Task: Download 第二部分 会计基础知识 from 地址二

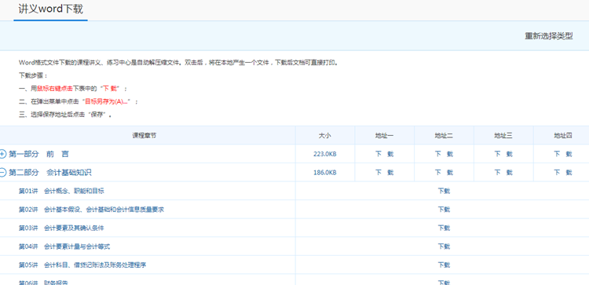Action: pos(444,173)
